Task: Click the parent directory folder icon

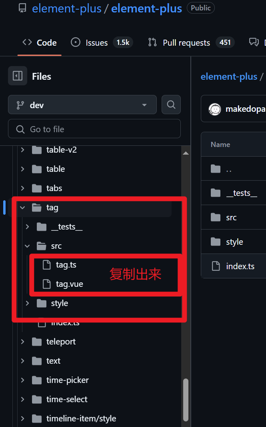Action: tap(216, 169)
